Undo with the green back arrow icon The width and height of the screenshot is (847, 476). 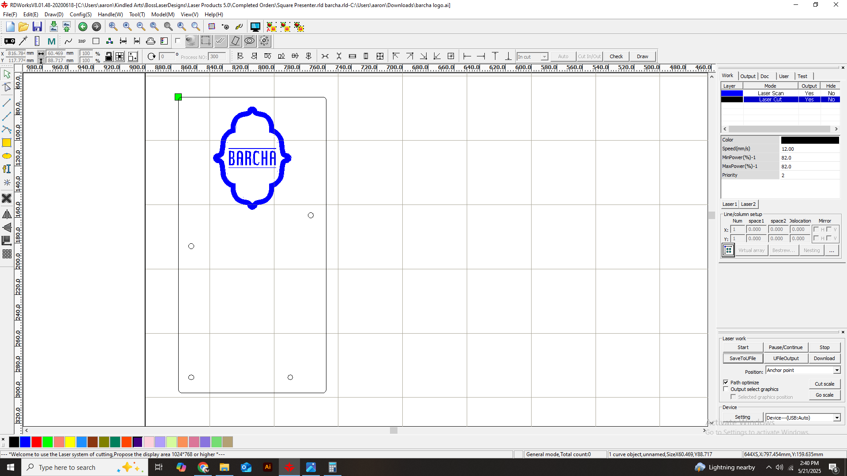point(82,27)
